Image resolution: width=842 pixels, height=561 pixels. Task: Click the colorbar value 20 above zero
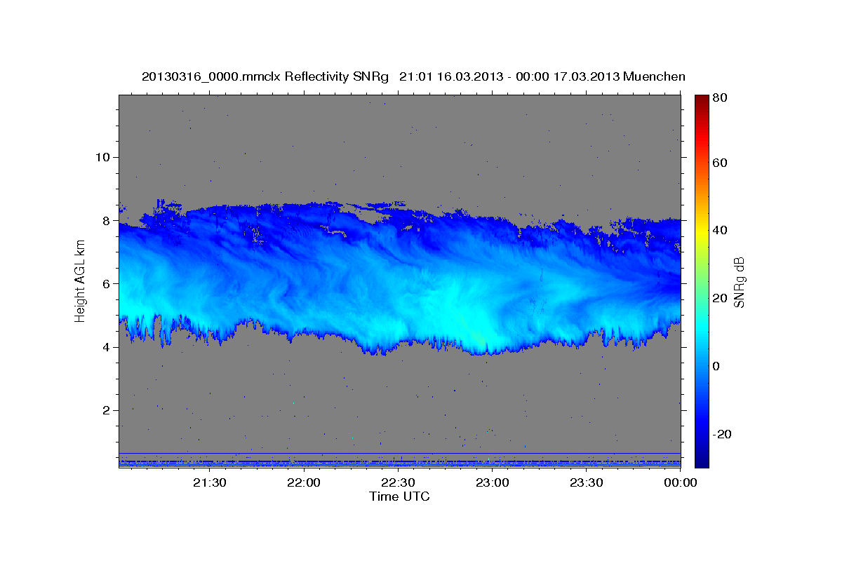click(720, 298)
